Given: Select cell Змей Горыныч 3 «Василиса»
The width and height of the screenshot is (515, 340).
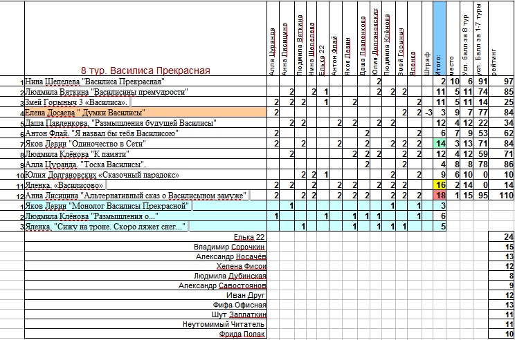Looking at the screenshot, I should pos(145,102).
